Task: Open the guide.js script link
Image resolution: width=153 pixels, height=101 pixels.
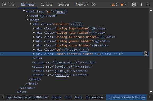Action: click(62, 71)
